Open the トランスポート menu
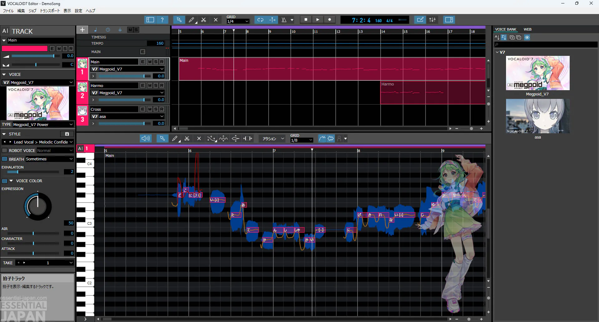Image resolution: width=599 pixels, height=322 pixels. tap(50, 11)
